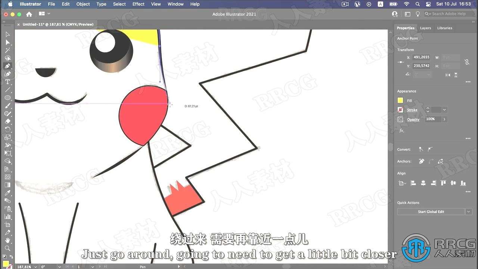This screenshot has width=478, height=269.
Task: Convert selected anchor point to corner
Action: tap(421, 149)
